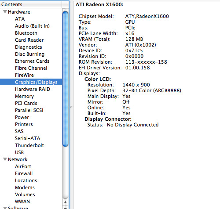Image resolution: width=220 pixels, height=209 pixels.
Task: Open the Modems entry
Action: click(x=25, y=187)
